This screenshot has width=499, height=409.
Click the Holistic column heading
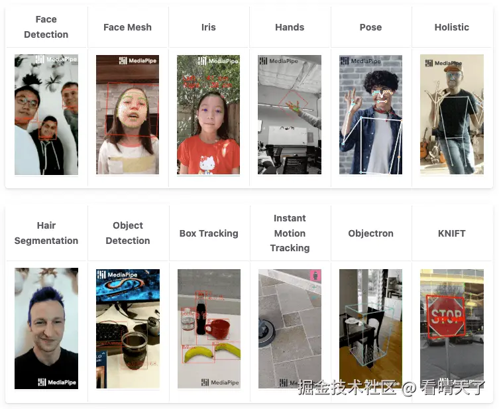click(x=451, y=27)
